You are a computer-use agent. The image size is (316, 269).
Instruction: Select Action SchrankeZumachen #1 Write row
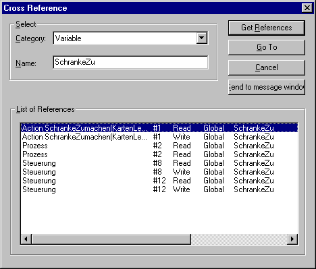pyautogui.click(x=159, y=137)
